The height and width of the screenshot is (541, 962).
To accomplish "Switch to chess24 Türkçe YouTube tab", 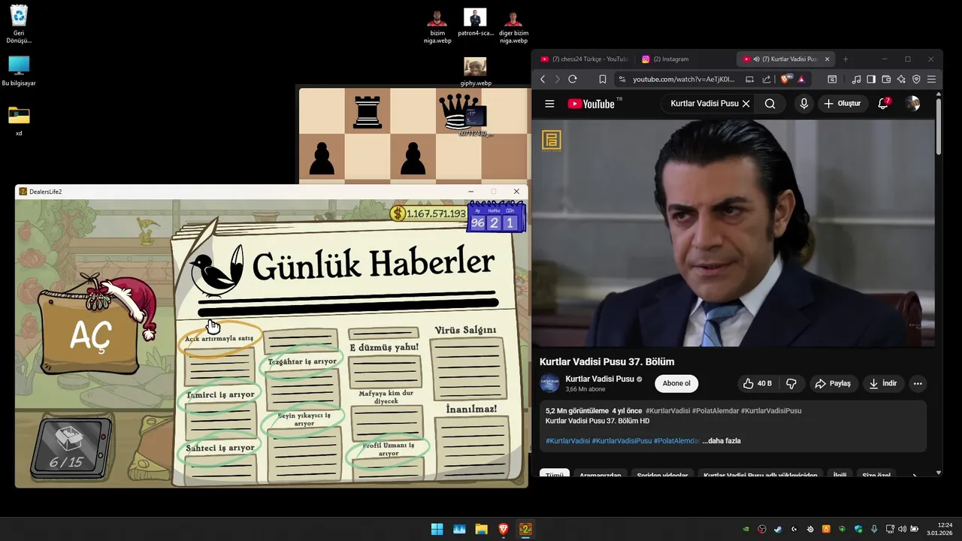I will [584, 59].
